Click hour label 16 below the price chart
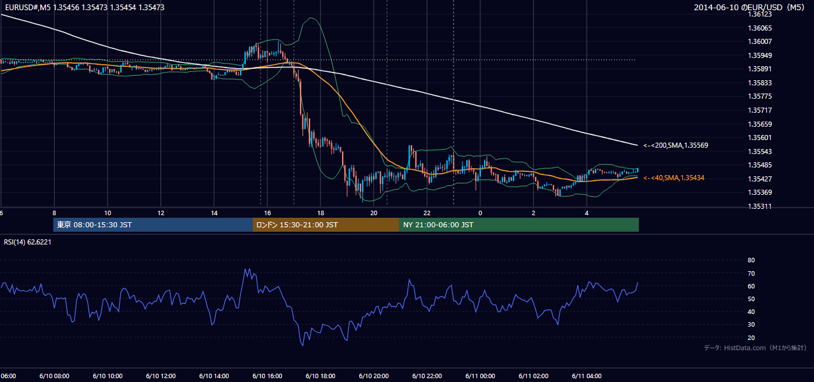This screenshot has height=382, width=814. 268,213
